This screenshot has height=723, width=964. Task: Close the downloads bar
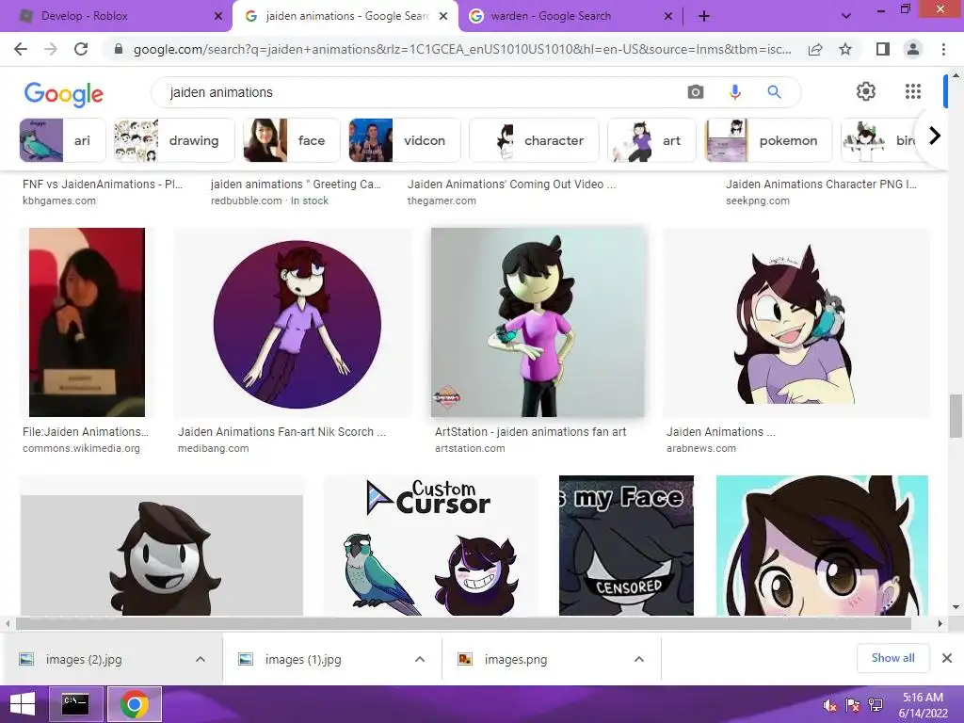coord(947,658)
